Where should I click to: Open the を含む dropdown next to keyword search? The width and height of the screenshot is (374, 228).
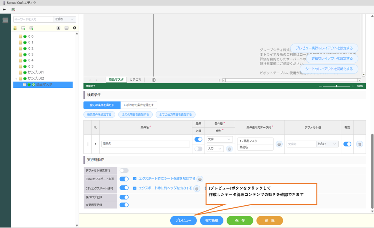pyautogui.click(x=65, y=19)
